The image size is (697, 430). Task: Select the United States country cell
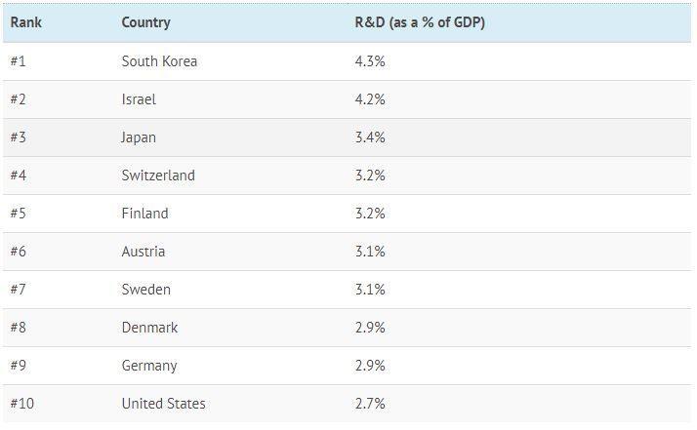pyautogui.click(x=163, y=404)
